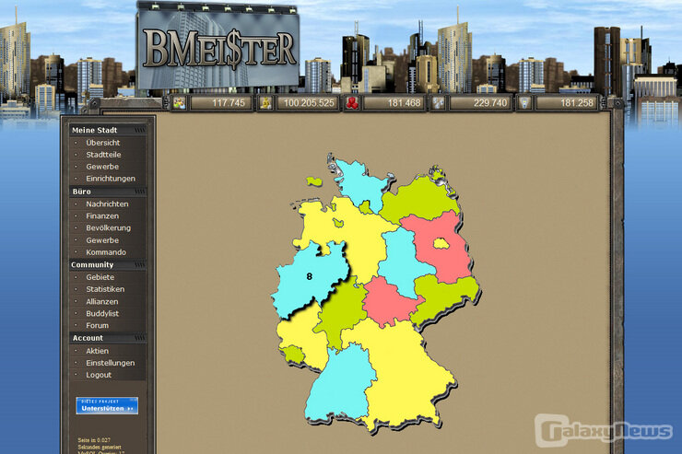682x454 pixels.
Task: Click the BMeister logo billboard
Action: [218, 46]
